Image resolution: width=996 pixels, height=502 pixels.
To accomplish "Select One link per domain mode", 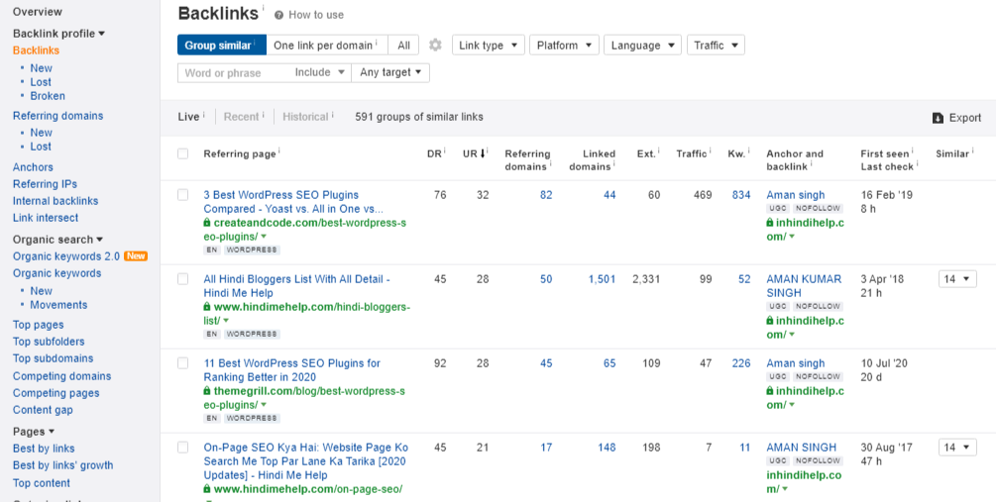I will (327, 46).
